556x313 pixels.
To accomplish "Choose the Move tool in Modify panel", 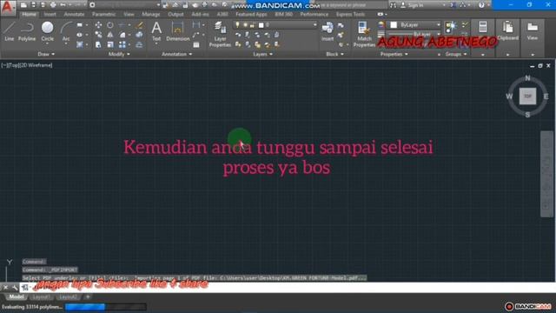I will click(x=98, y=25).
